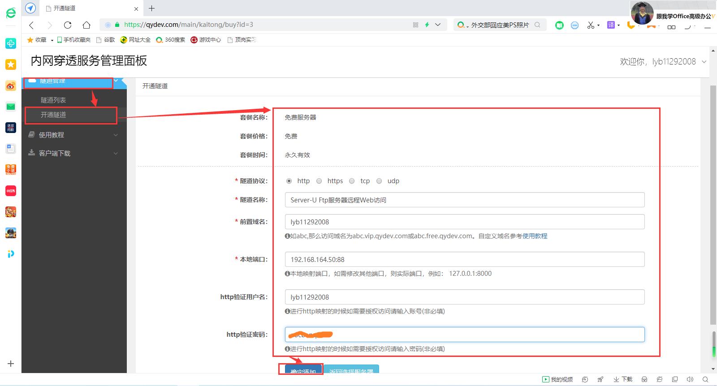Screen dimensions: 717x386
Task: Open the free novel app icon in sidebar
Action: (x=11, y=169)
